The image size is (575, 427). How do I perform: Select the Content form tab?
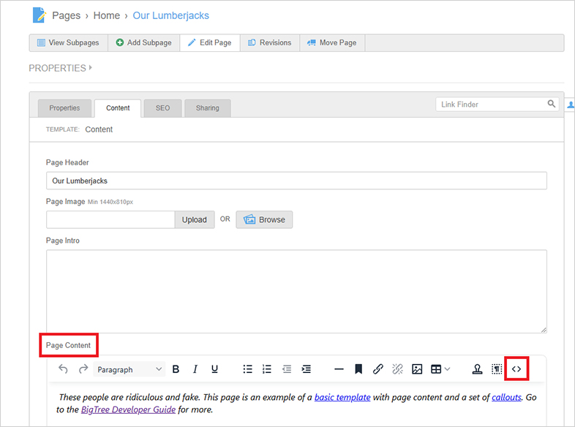point(118,108)
